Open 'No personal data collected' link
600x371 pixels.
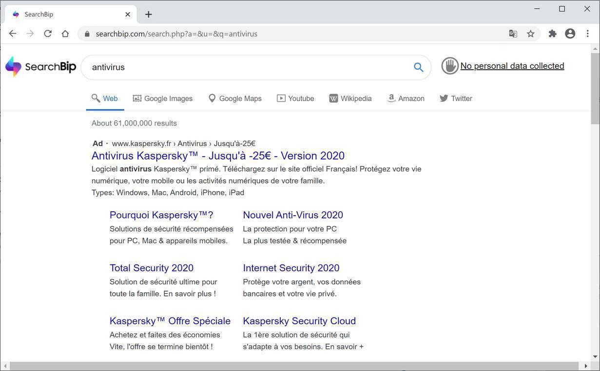click(x=512, y=66)
